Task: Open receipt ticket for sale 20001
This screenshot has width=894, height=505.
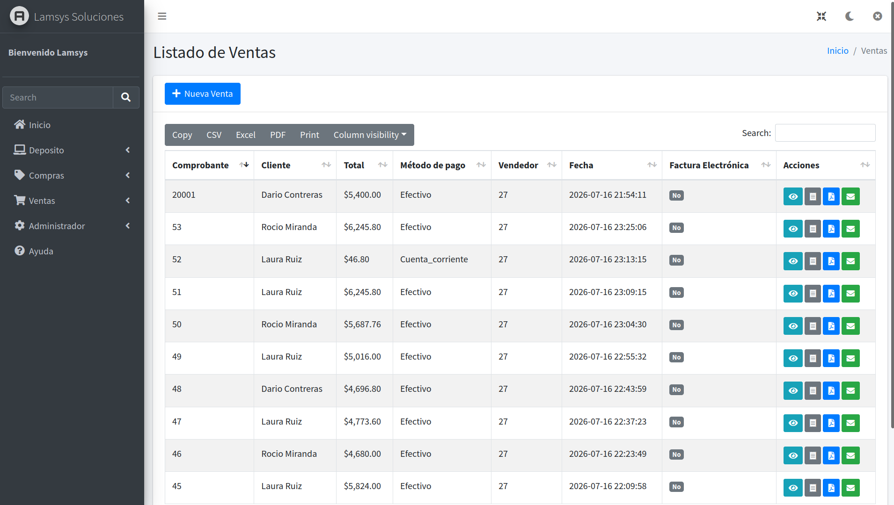Action: pyautogui.click(x=813, y=196)
